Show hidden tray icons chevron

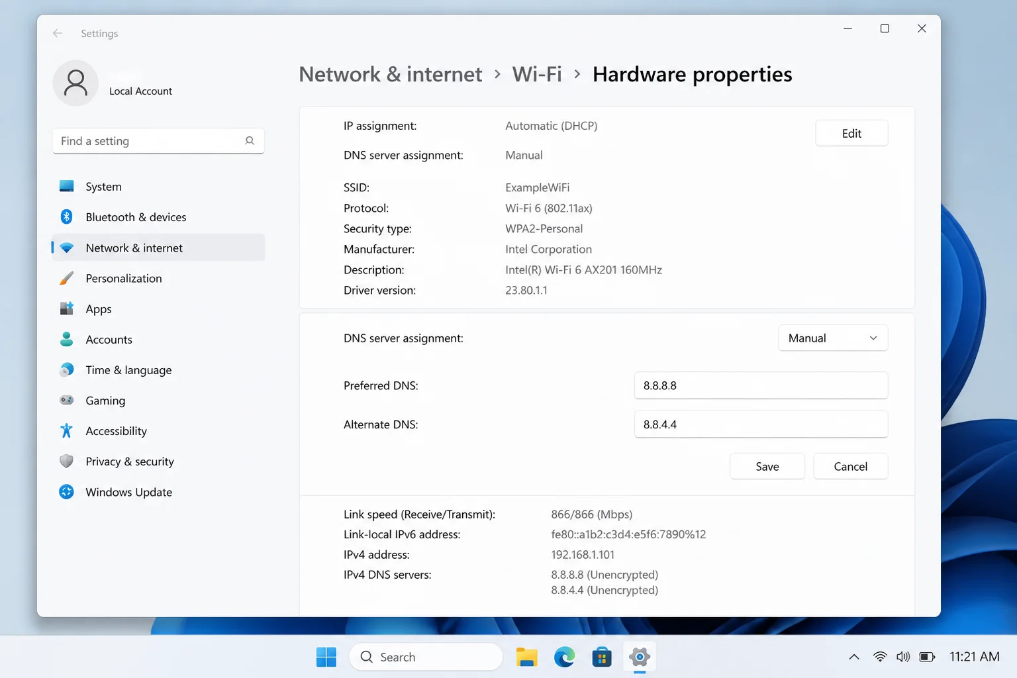pyautogui.click(x=854, y=657)
